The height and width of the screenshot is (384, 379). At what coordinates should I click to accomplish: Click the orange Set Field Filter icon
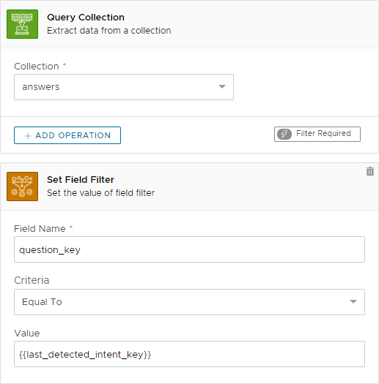click(22, 187)
